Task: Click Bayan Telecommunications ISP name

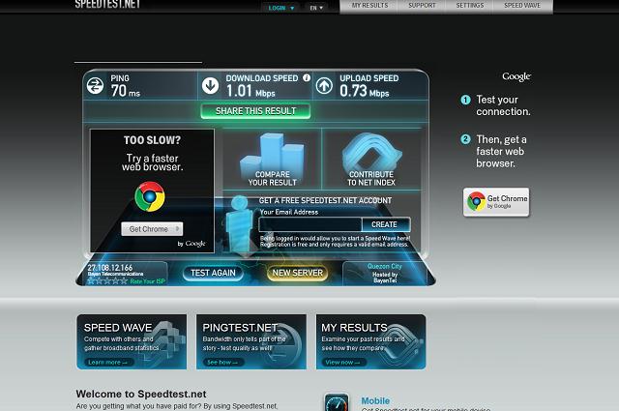Action: pos(115,274)
